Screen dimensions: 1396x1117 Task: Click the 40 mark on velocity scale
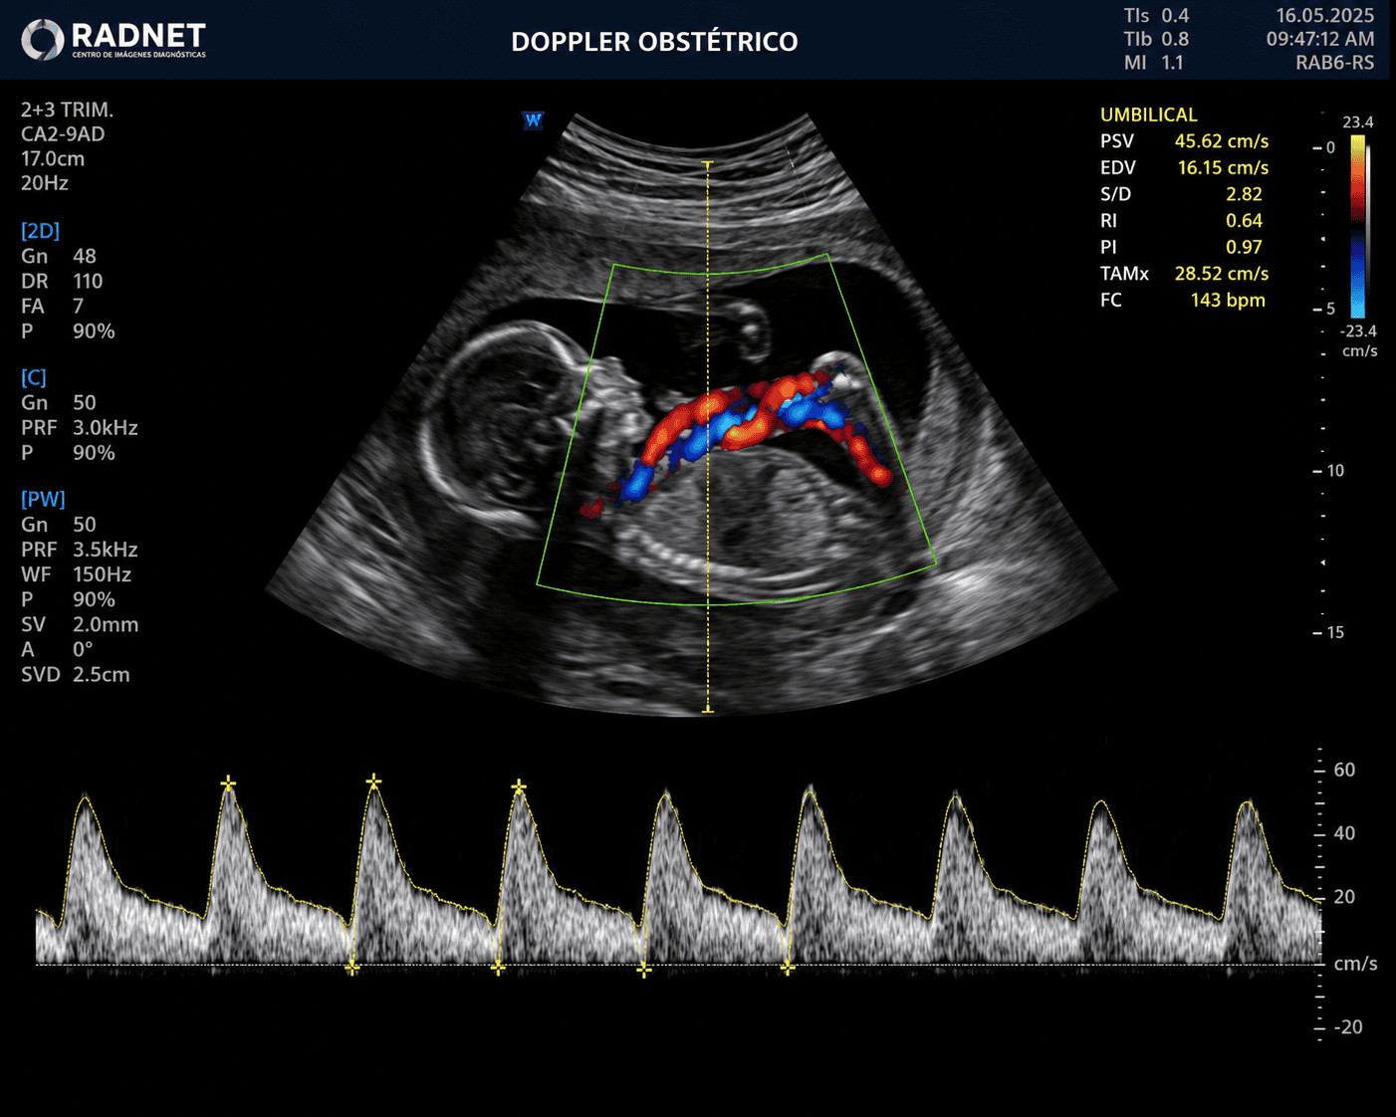1344,833
